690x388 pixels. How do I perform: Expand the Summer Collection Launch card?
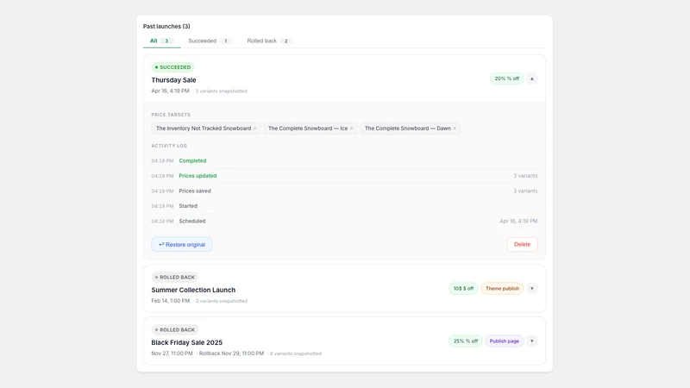tap(531, 289)
